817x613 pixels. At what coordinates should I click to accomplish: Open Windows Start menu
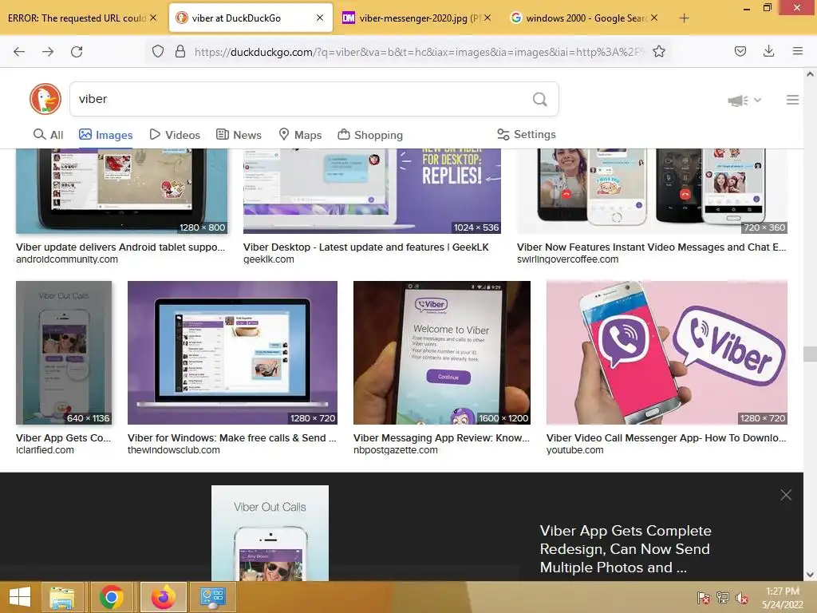pos(20,597)
